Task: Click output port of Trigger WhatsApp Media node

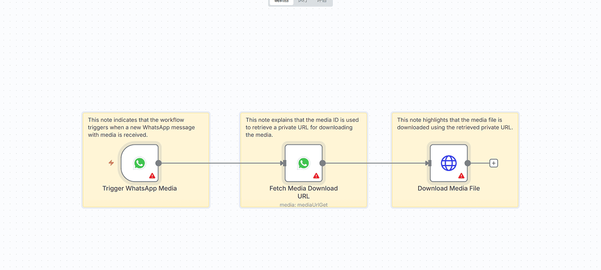Action: [158, 163]
